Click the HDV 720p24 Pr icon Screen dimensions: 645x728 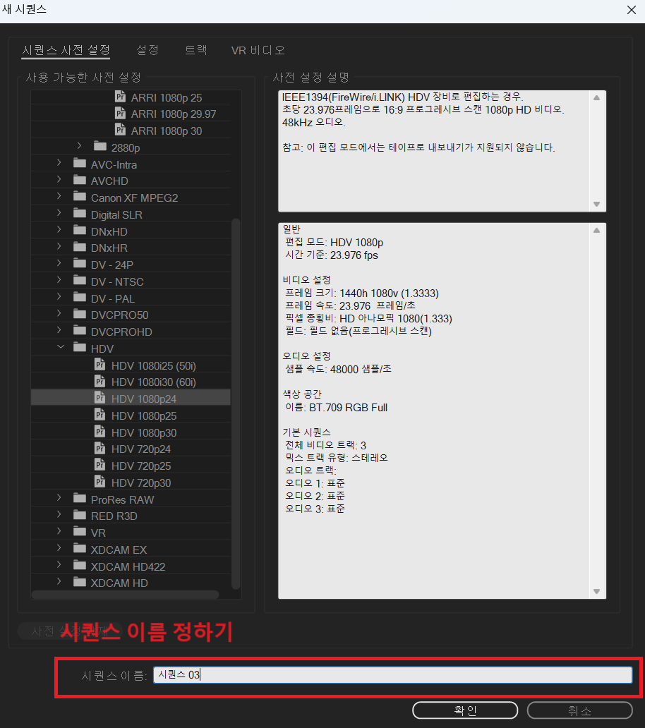[x=101, y=448]
